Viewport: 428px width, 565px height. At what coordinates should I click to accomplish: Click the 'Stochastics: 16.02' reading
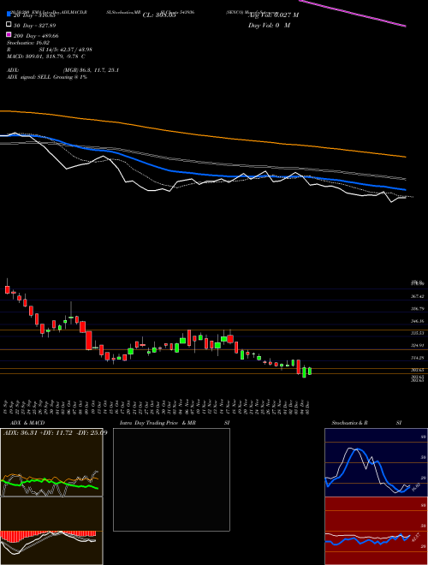28,43
